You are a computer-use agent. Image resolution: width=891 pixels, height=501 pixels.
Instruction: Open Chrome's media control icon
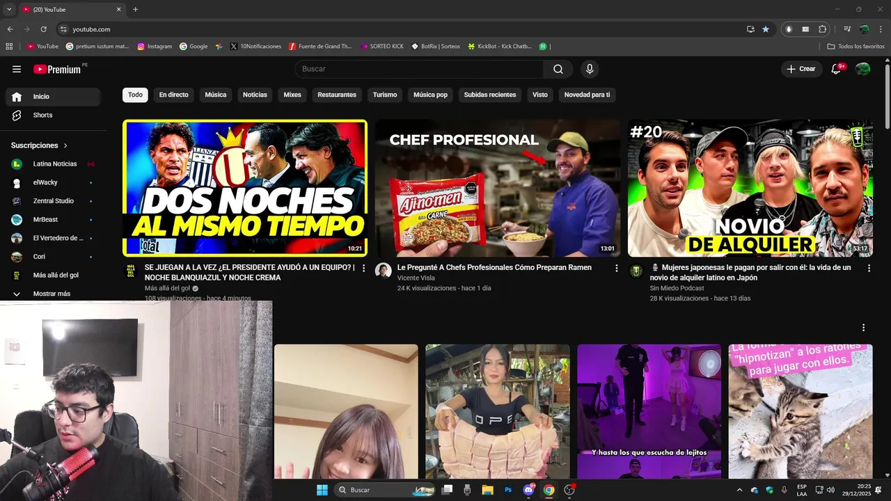point(847,29)
